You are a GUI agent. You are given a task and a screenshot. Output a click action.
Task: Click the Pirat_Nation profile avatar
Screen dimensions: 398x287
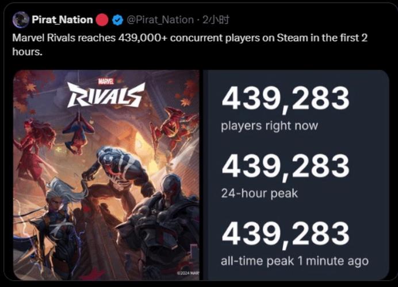[21, 20]
